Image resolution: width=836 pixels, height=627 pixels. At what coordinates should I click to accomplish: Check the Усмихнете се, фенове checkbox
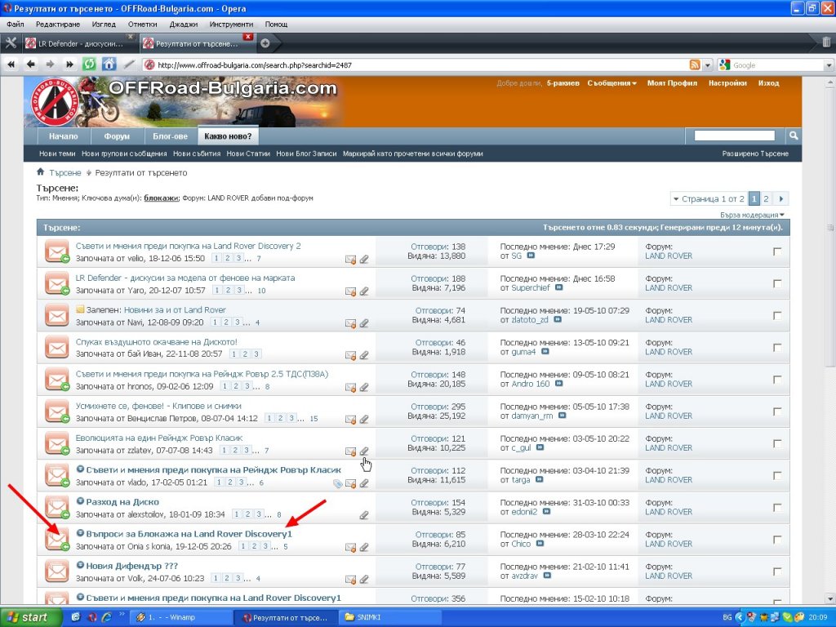777,411
